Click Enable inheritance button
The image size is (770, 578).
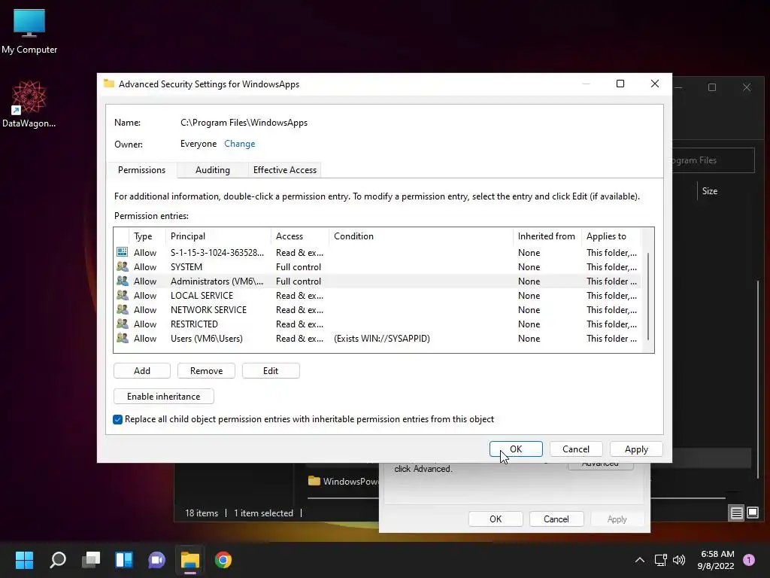tap(163, 396)
